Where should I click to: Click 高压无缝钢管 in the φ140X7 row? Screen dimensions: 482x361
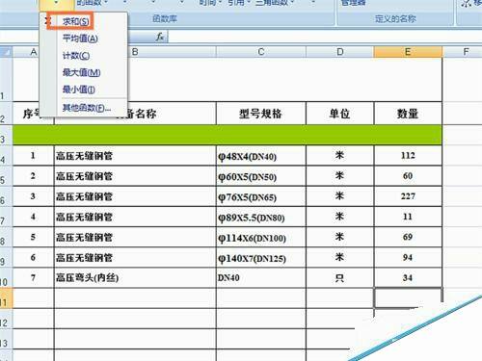tap(135, 258)
